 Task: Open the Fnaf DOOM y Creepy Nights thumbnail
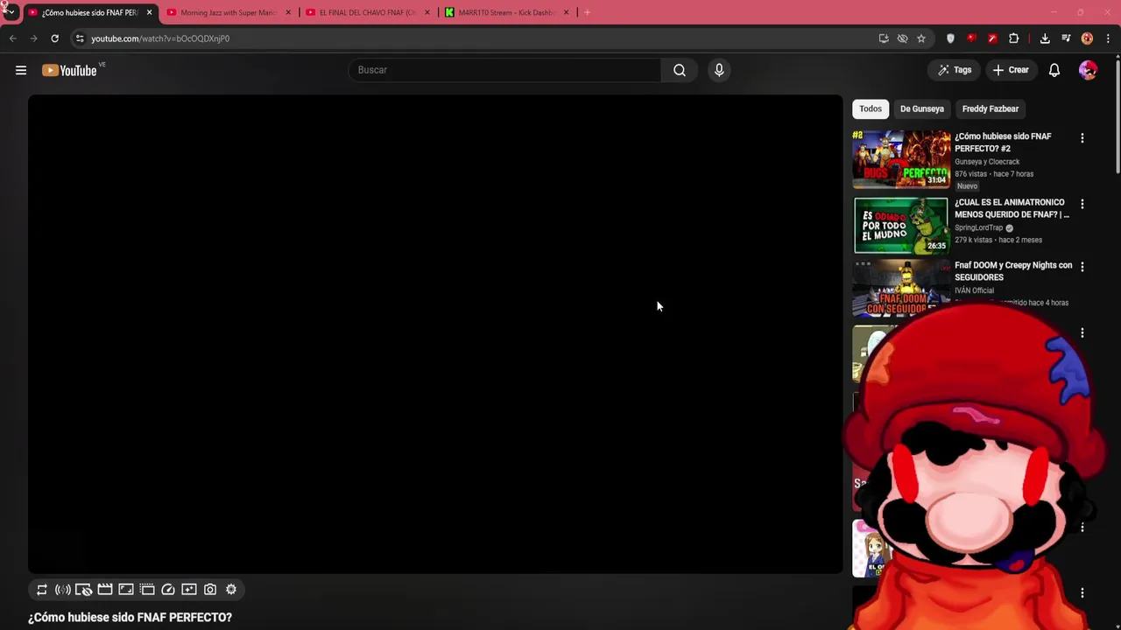click(x=901, y=288)
